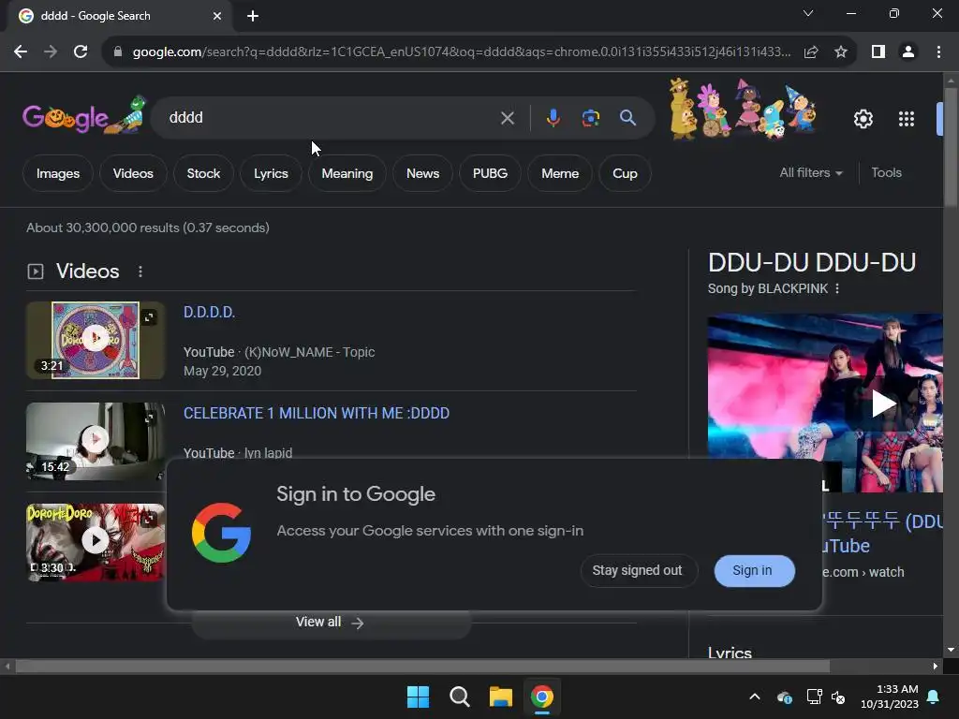Play the 15:42 video thumbnail
959x719 pixels.
coord(96,441)
